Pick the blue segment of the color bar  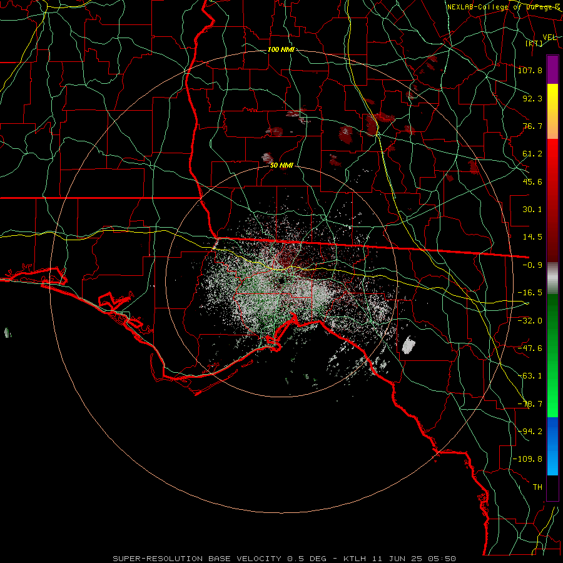[552, 446]
